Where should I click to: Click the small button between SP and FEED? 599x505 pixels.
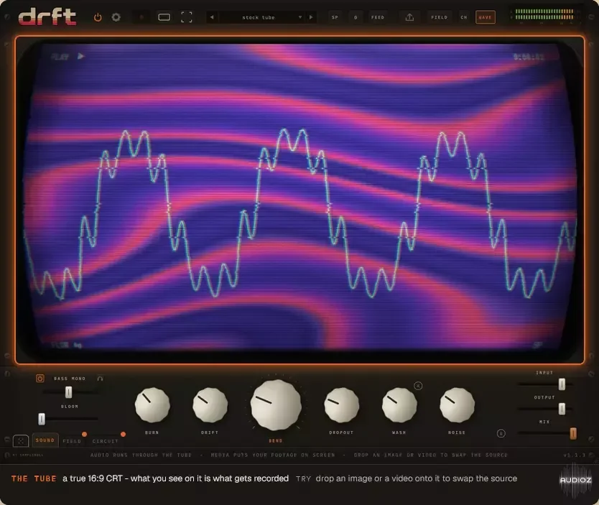356,17
